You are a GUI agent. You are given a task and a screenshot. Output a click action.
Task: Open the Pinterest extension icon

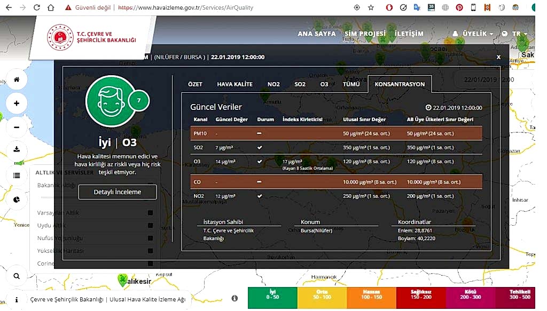(459, 7)
